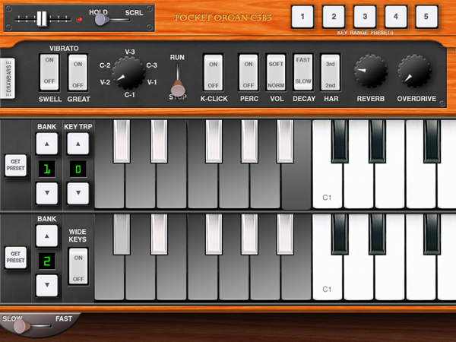Open the Drawbars side tab
Image resolution: width=456 pixels, height=342 pixels.
(x=8, y=78)
